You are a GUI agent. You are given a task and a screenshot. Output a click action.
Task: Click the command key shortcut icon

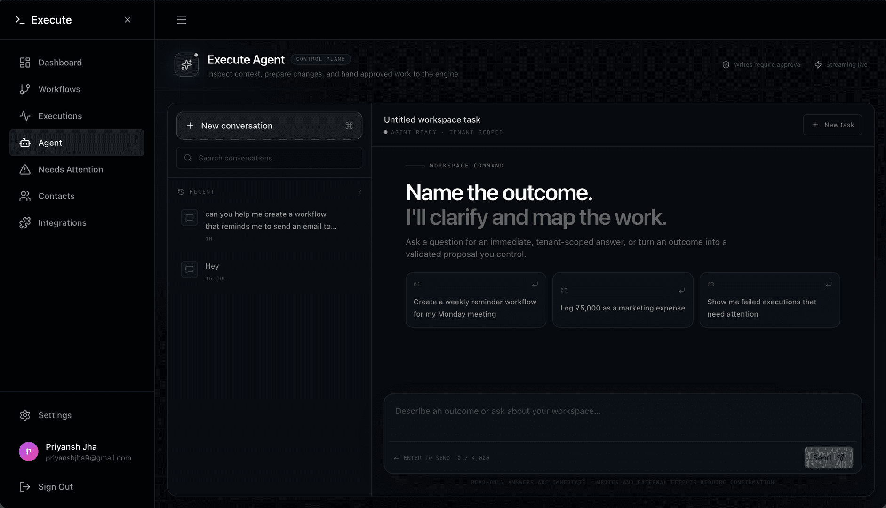point(349,126)
